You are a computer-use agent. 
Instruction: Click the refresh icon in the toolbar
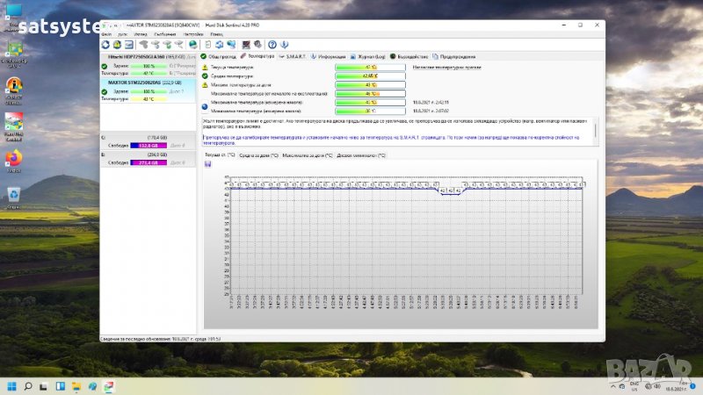106,44
